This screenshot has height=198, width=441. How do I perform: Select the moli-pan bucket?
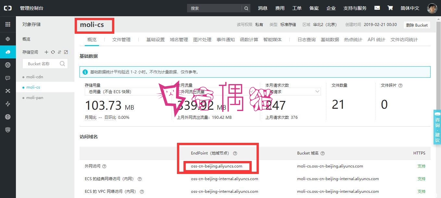[x=45, y=98]
